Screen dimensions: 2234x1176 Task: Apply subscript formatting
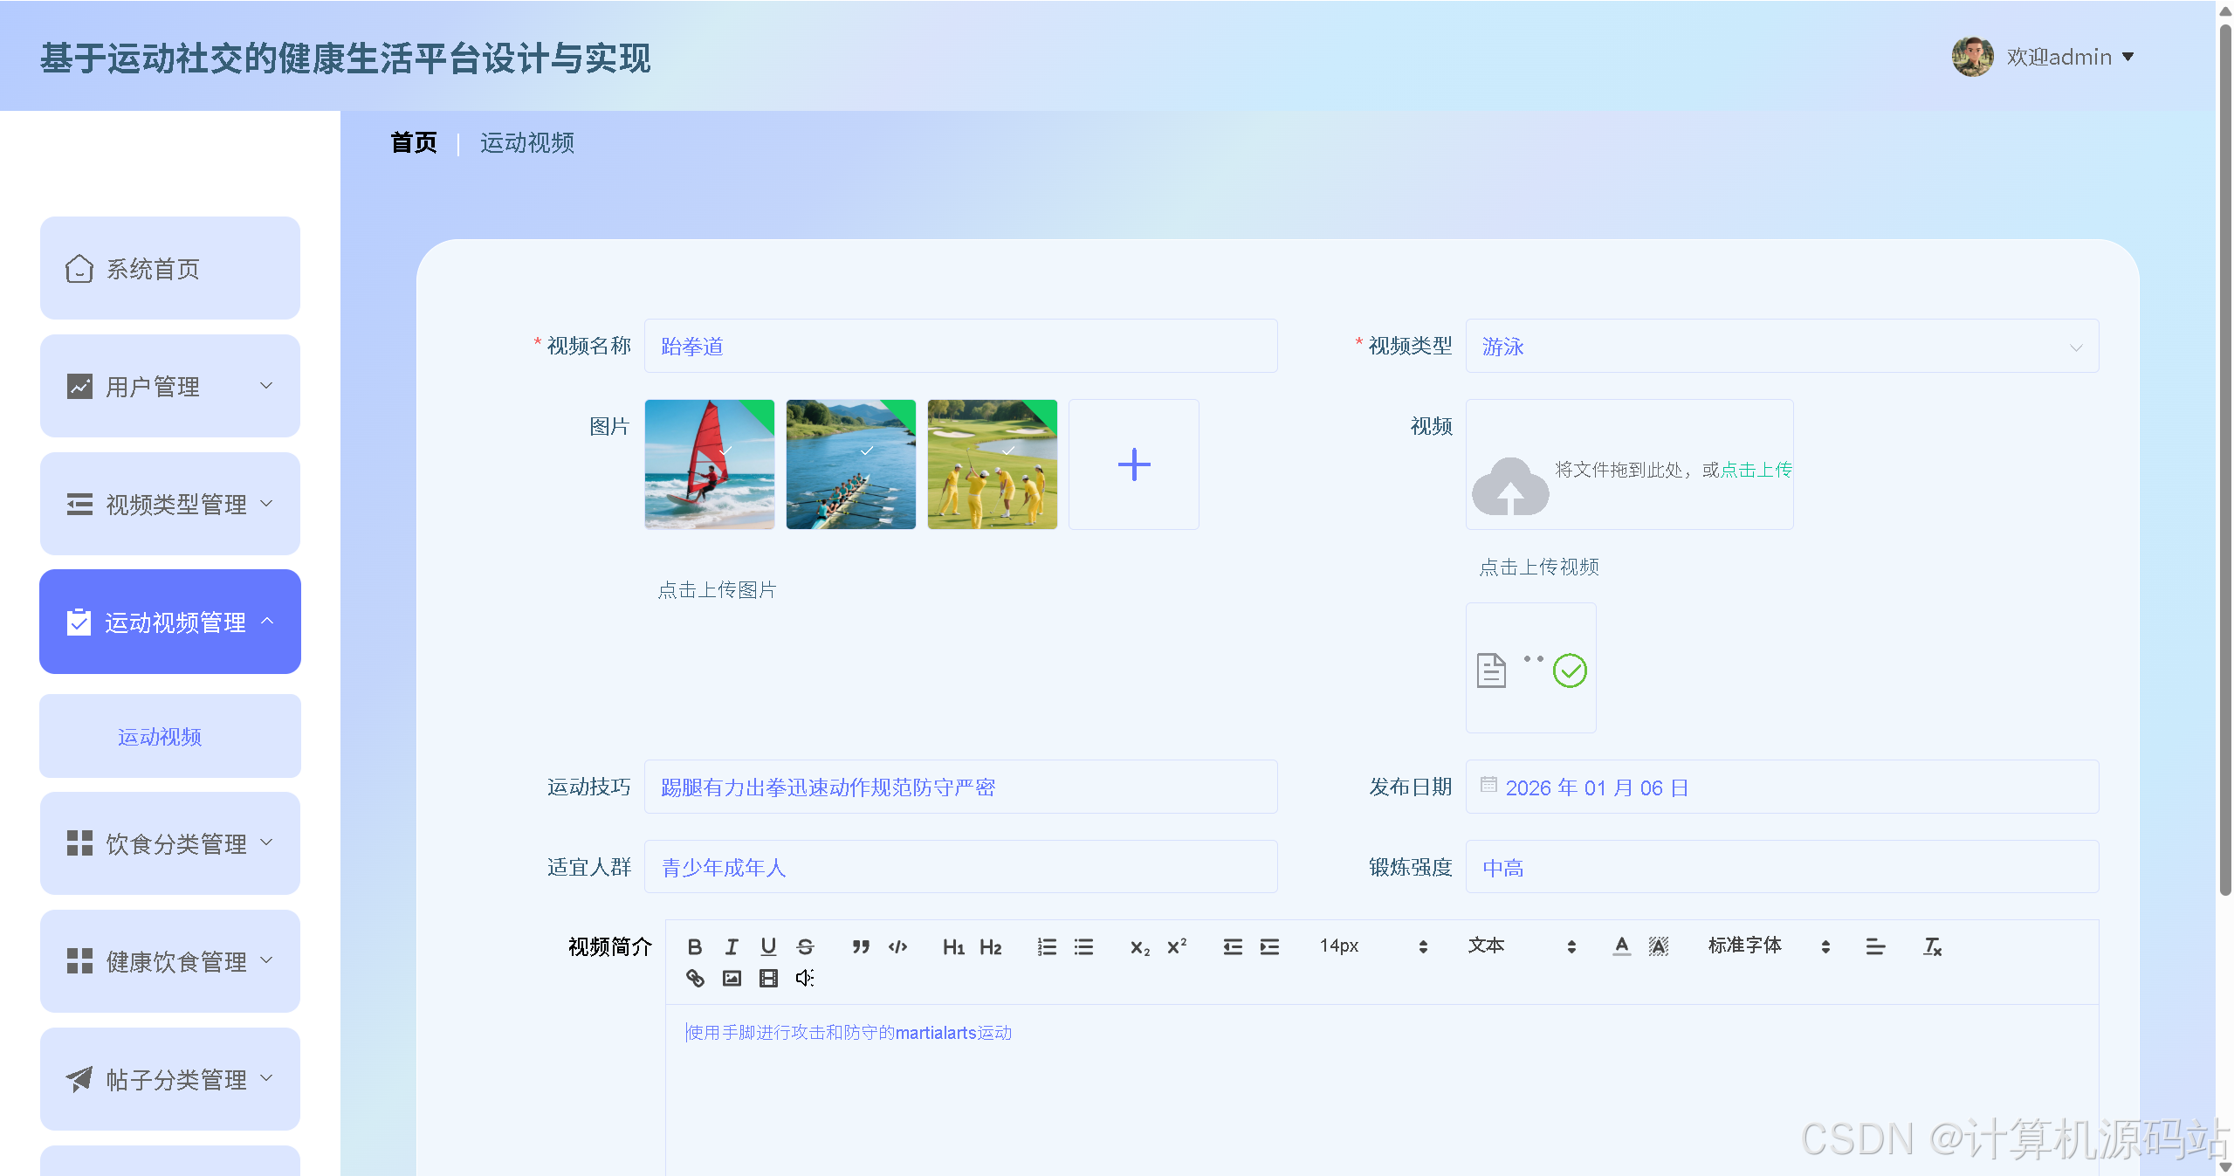coord(1139,946)
